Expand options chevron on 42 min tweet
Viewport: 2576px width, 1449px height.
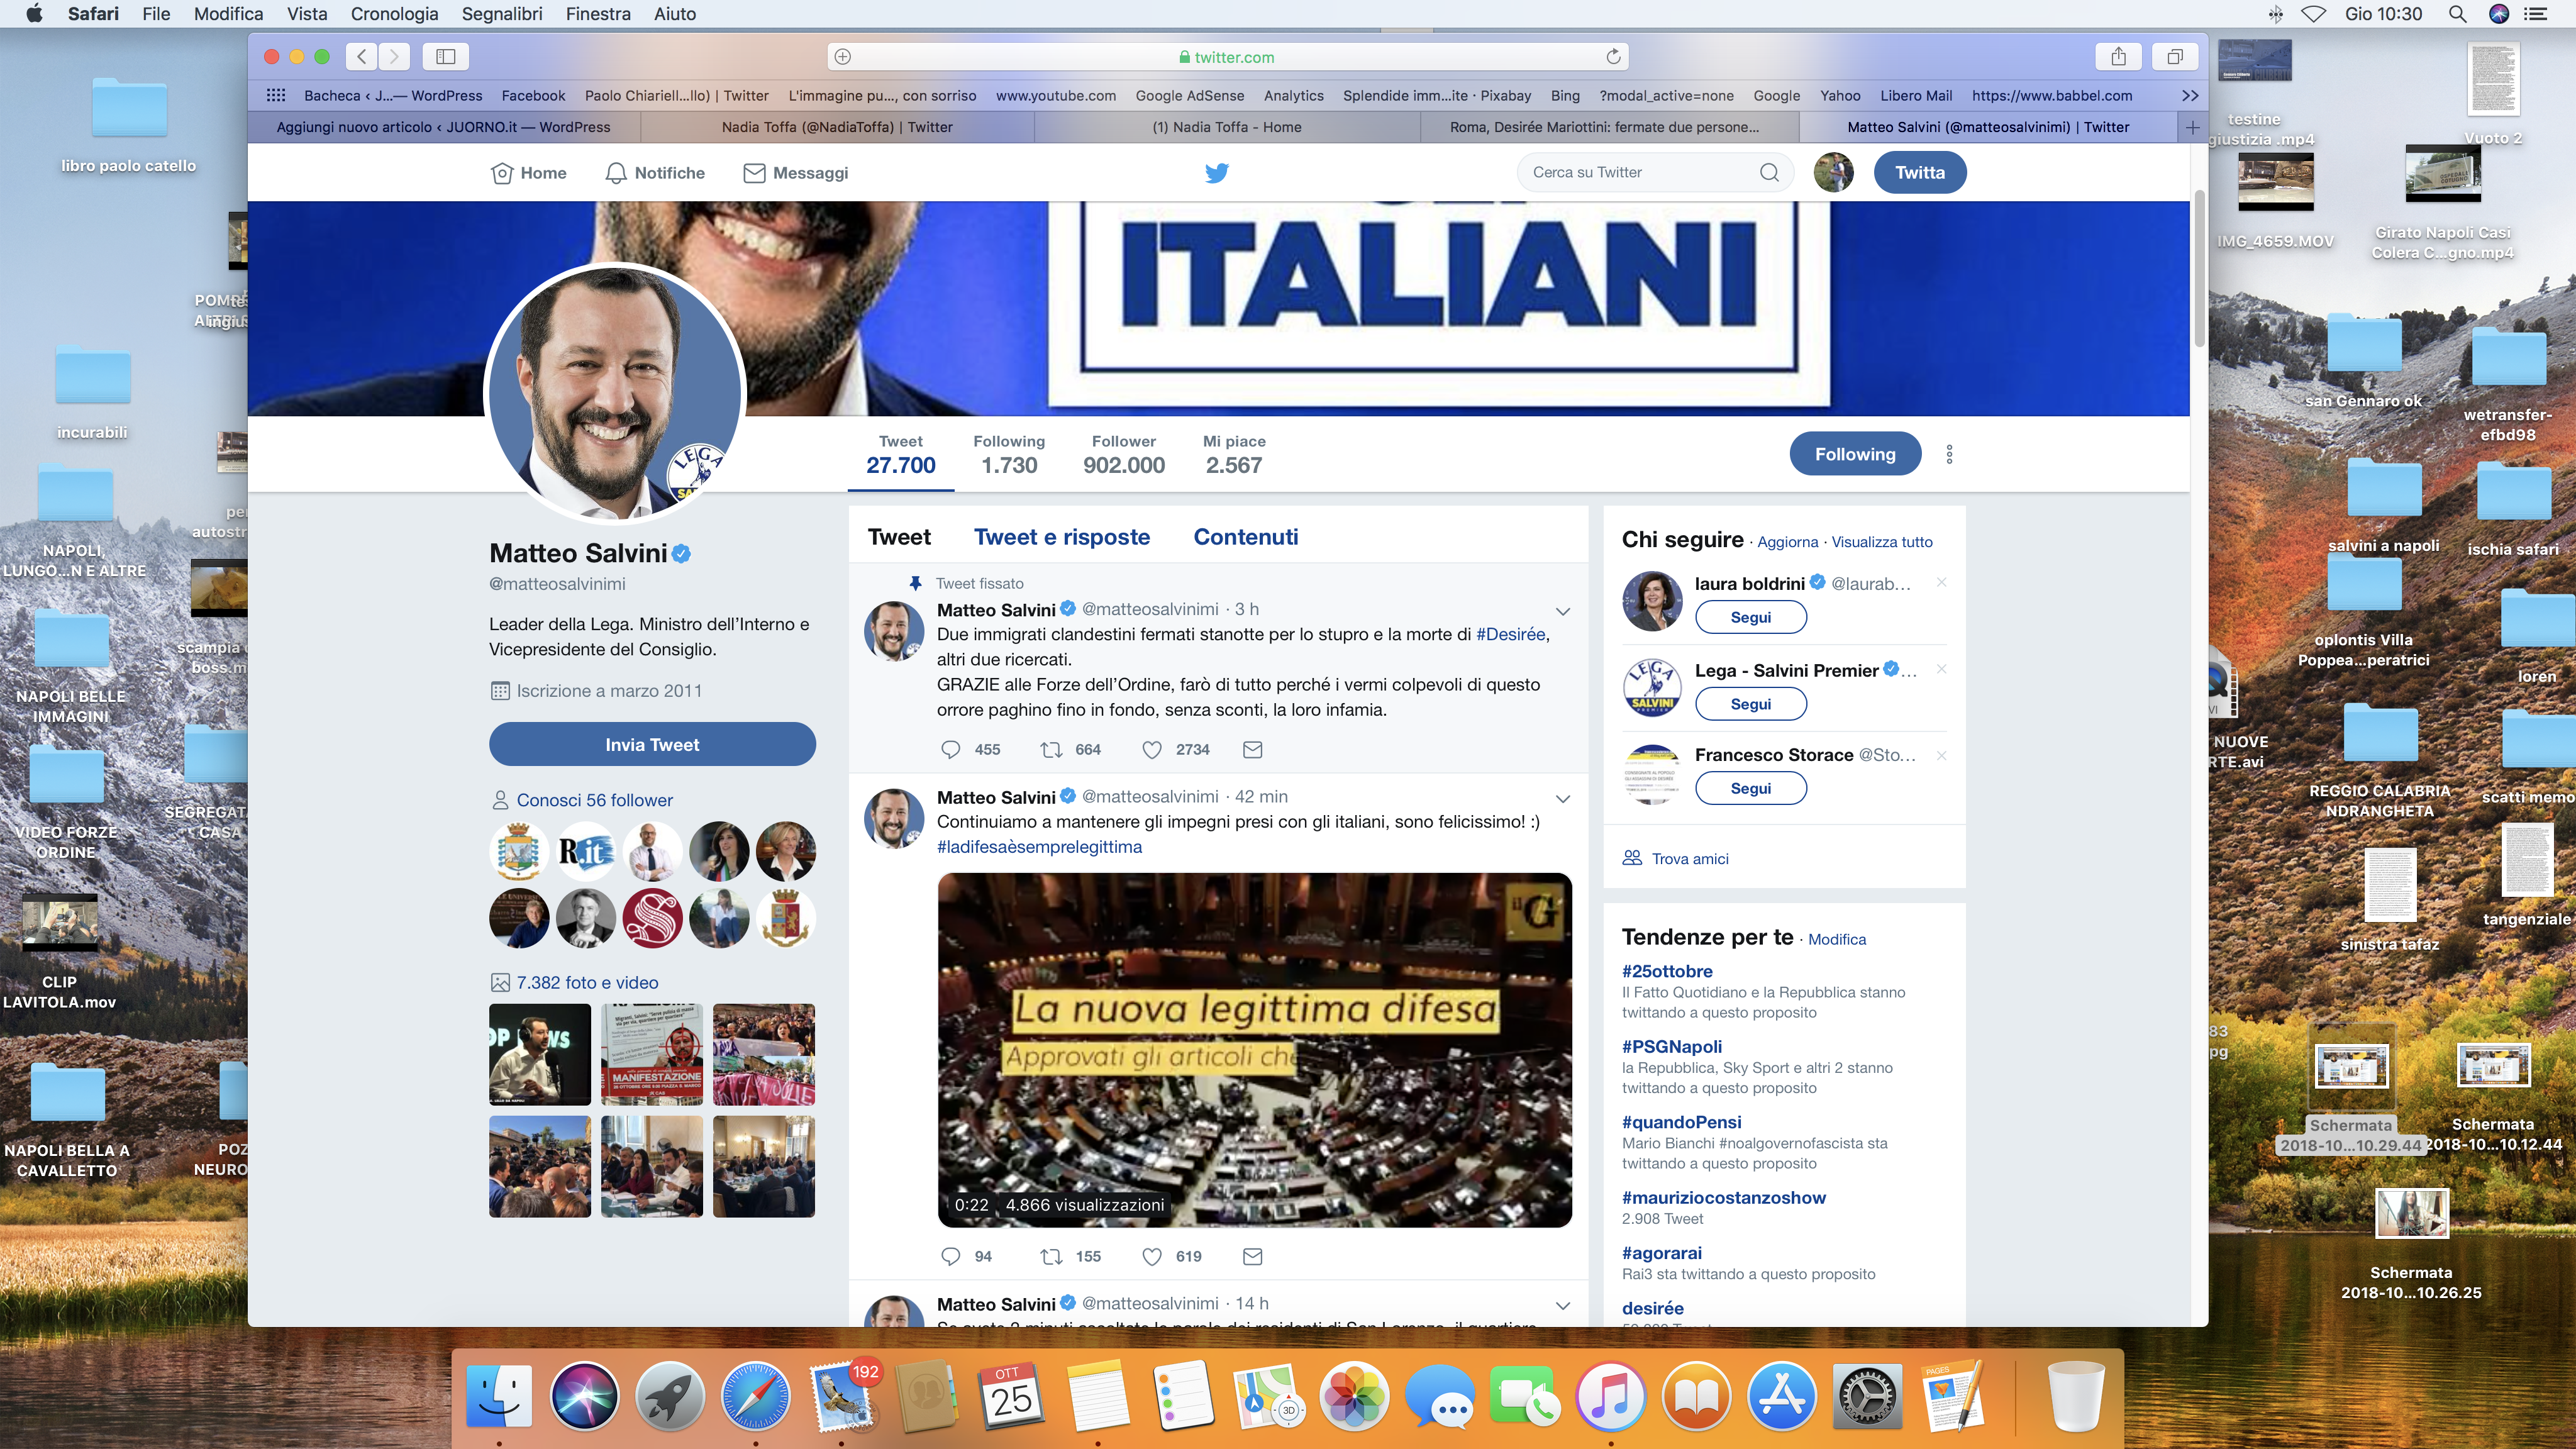click(x=1562, y=798)
